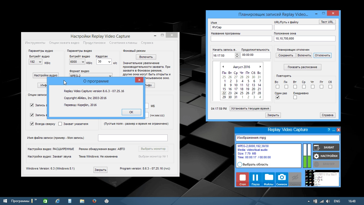
Task: Pause recording with the Пауза button
Action: [256, 179]
